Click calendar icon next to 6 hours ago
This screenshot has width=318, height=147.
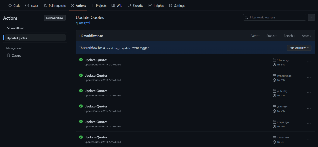[x=275, y=60]
